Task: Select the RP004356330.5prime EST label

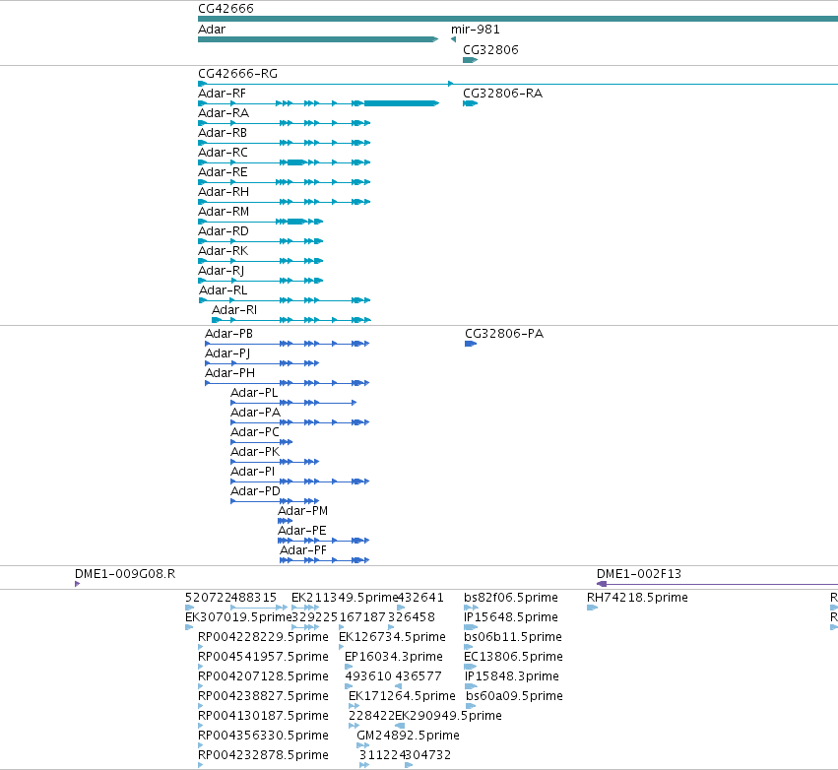Action: (263, 737)
